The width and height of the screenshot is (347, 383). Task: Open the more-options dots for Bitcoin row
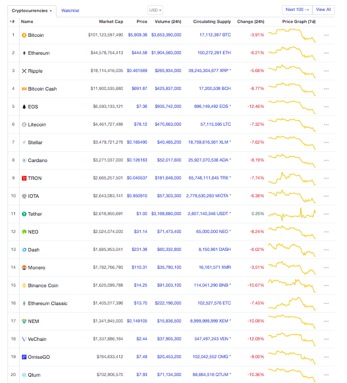[326, 35]
